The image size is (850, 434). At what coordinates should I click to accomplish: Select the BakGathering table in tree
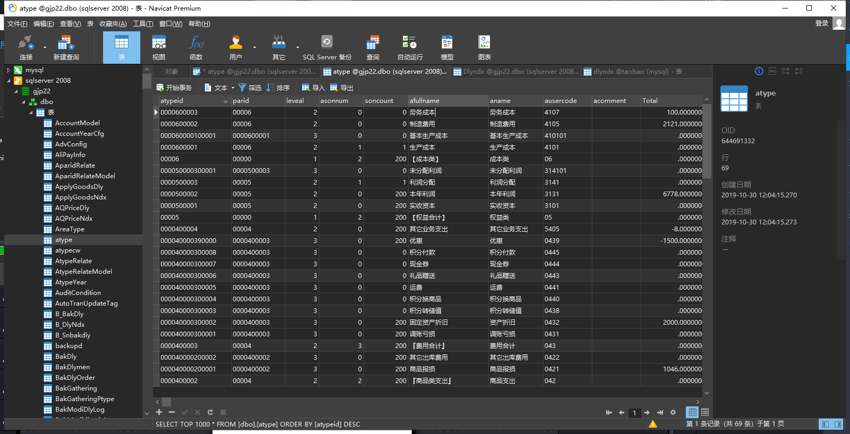click(x=76, y=388)
